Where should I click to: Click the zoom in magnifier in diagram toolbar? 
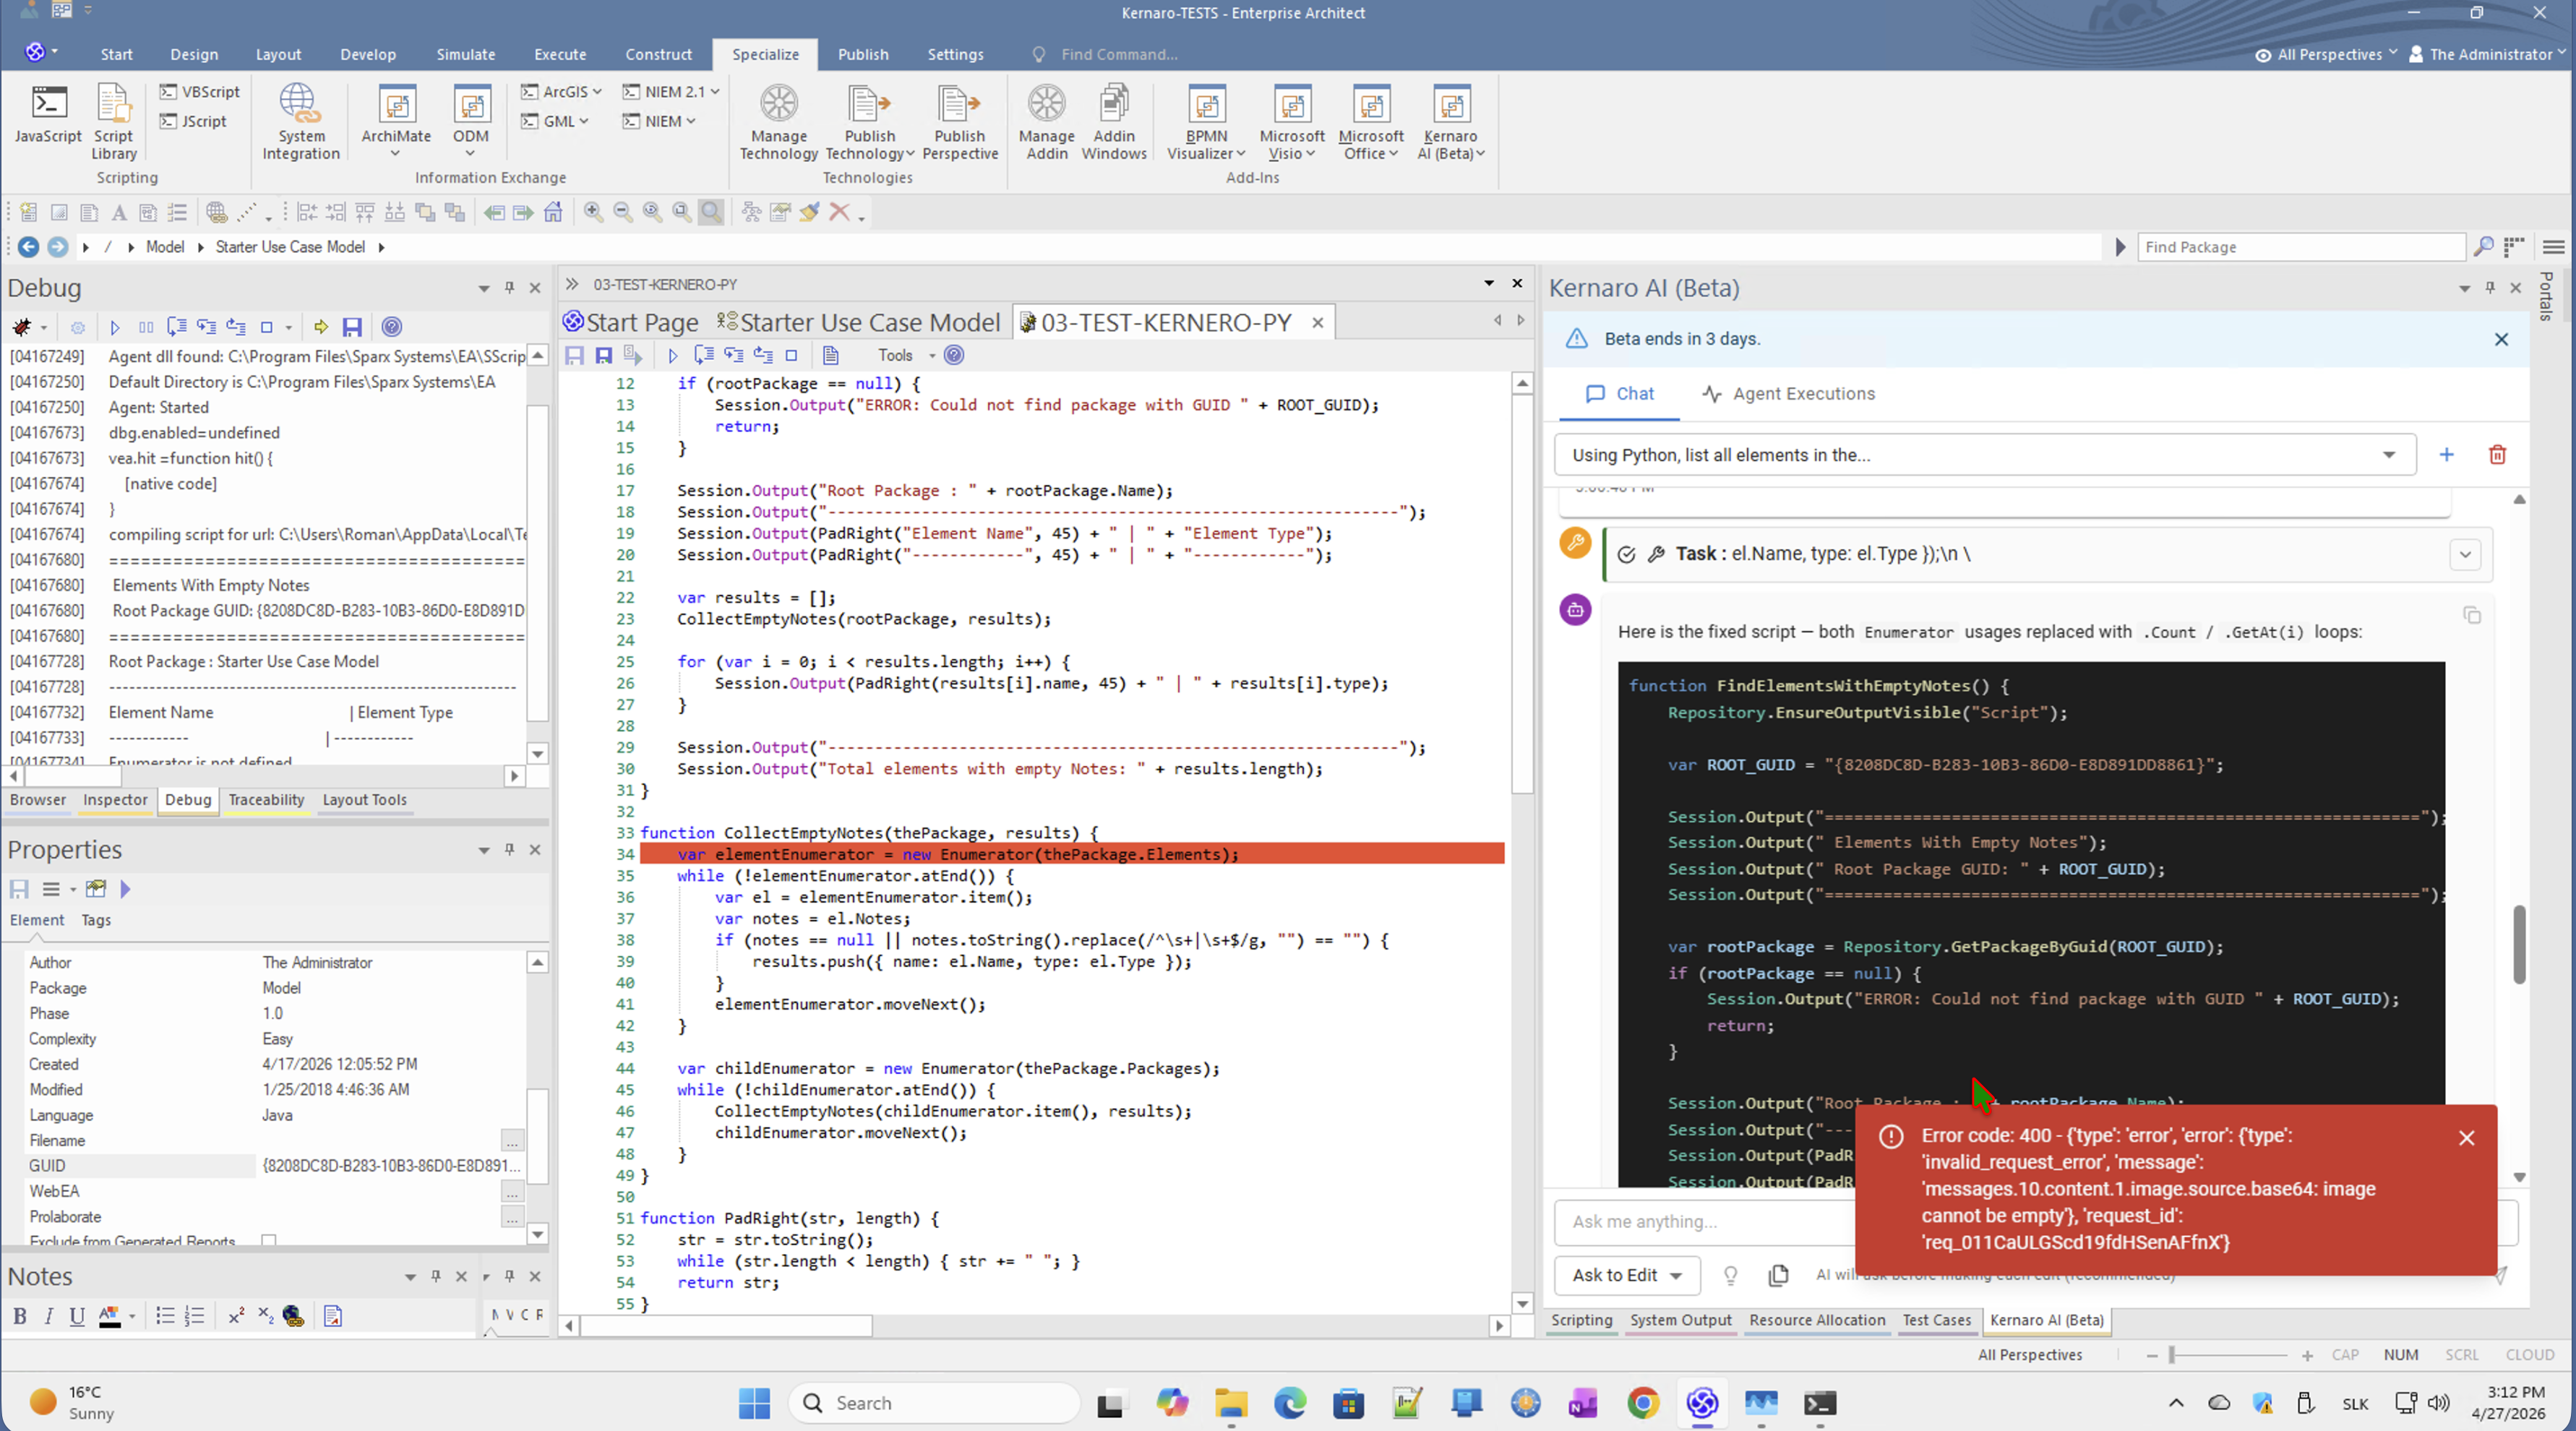coord(593,212)
